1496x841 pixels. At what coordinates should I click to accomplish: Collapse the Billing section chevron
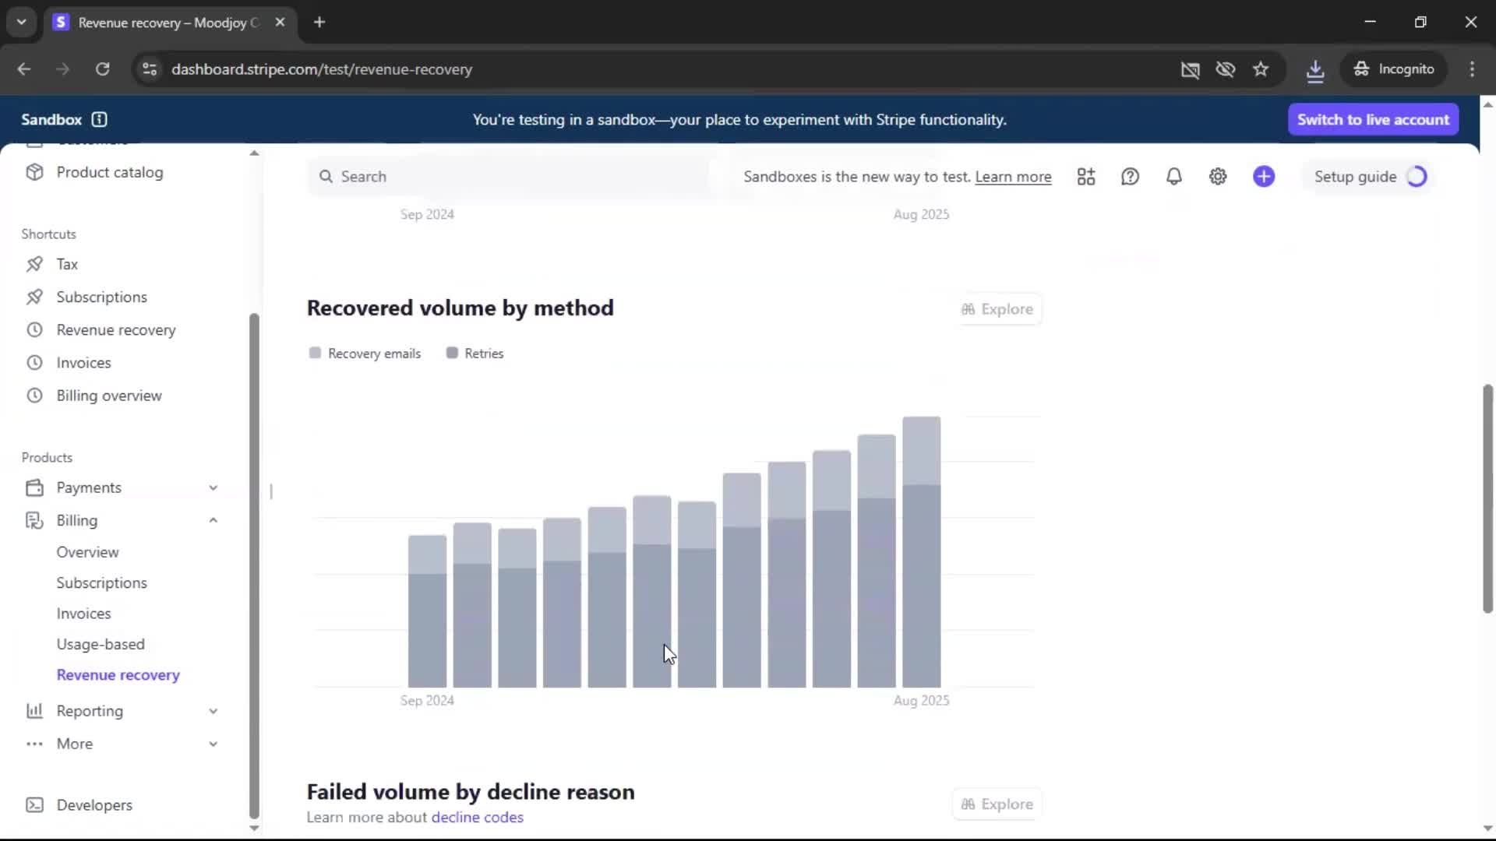click(x=213, y=520)
